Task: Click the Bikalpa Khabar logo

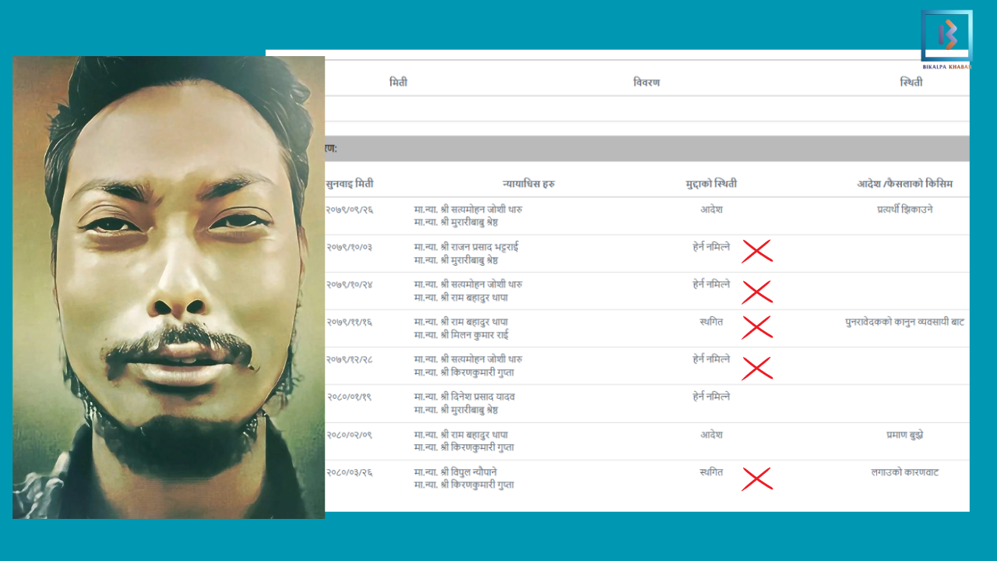Action: click(x=946, y=37)
